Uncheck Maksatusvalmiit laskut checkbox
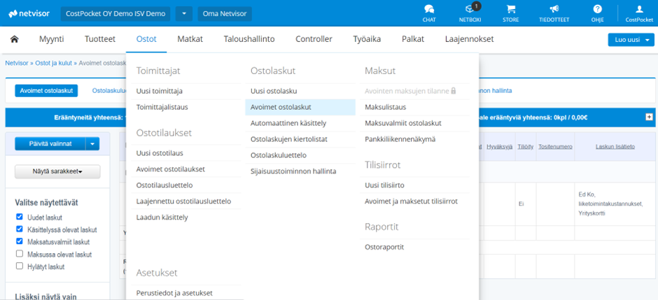Viewport: 658px width, 300px height. (x=19, y=241)
